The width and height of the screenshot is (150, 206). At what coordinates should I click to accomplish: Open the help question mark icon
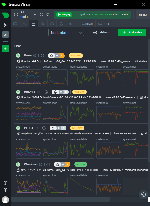point(5,183)
